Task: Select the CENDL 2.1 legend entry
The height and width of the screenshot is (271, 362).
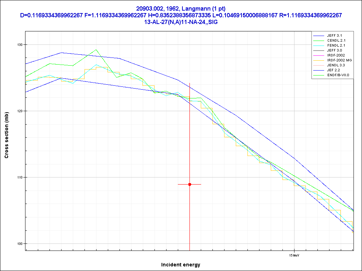Action: 336,41
